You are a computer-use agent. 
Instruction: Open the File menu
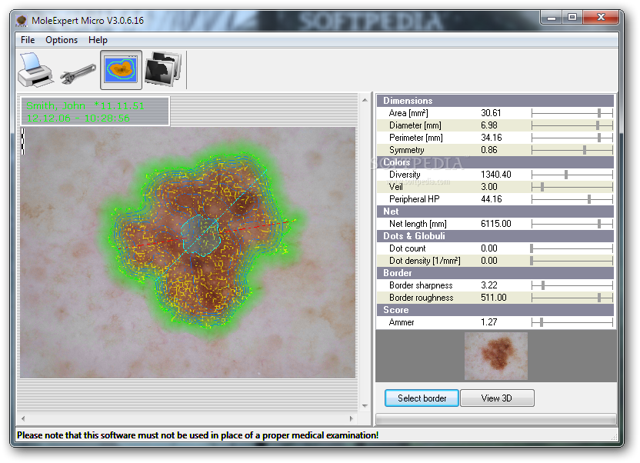28,40
